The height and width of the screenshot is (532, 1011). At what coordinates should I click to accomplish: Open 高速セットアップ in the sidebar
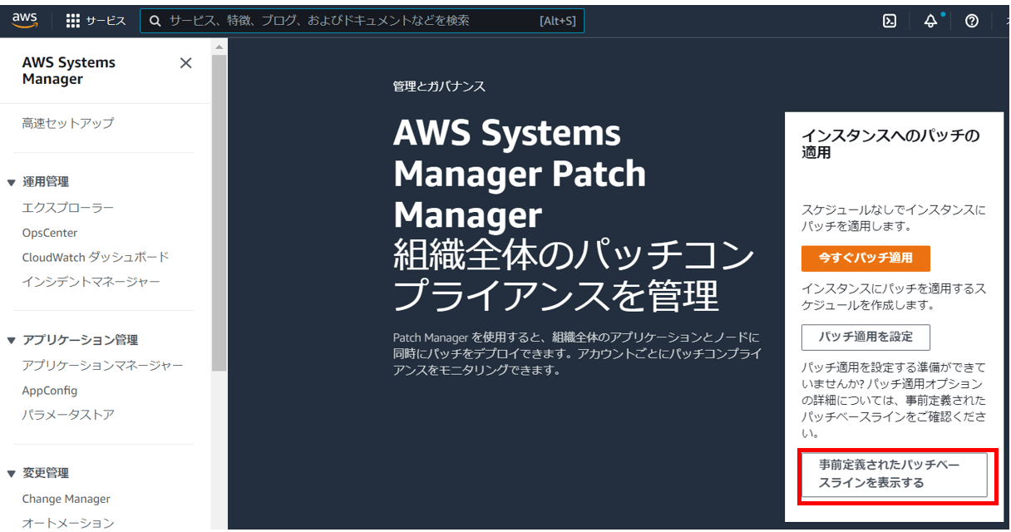pyautogui.click(x=68, y=123)
